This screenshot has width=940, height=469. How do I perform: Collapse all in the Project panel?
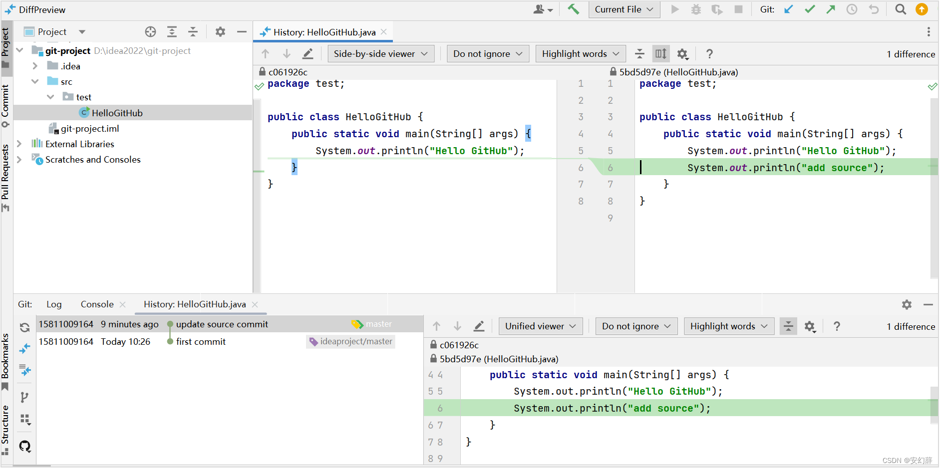(193, 32)
